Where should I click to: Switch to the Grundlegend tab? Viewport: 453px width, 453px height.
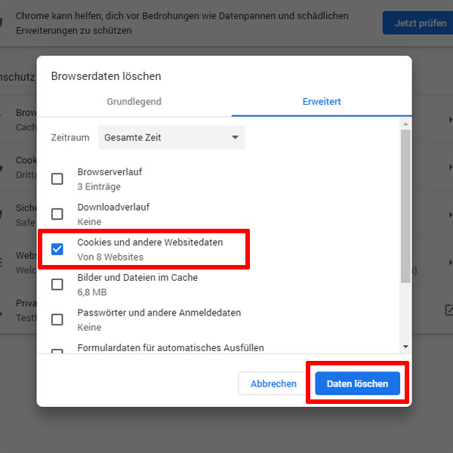point(134,102)
